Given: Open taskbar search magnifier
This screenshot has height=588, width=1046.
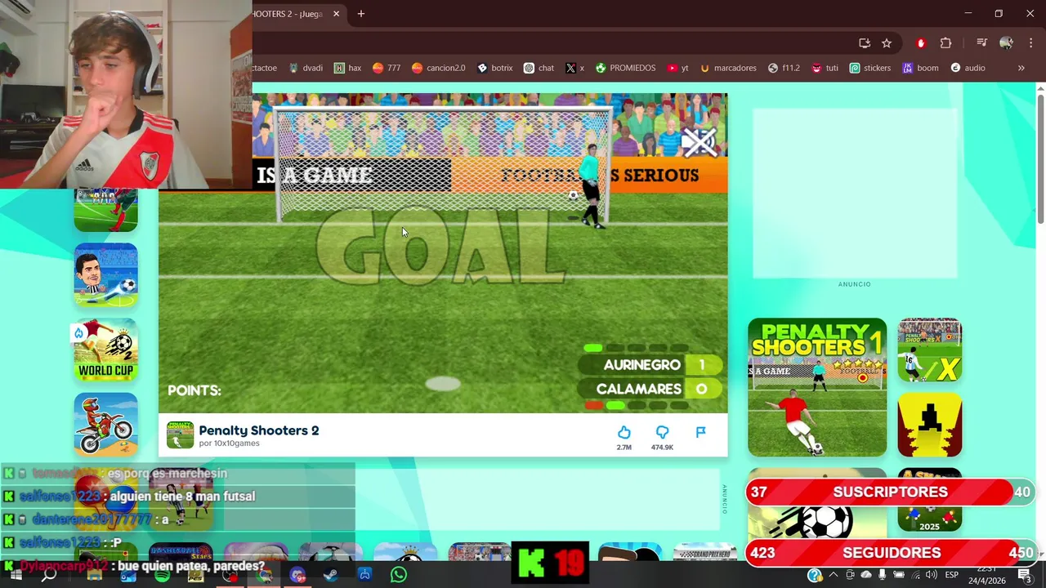Looking at the screenshot, I should pyautogui.click(x=49, y=575).
